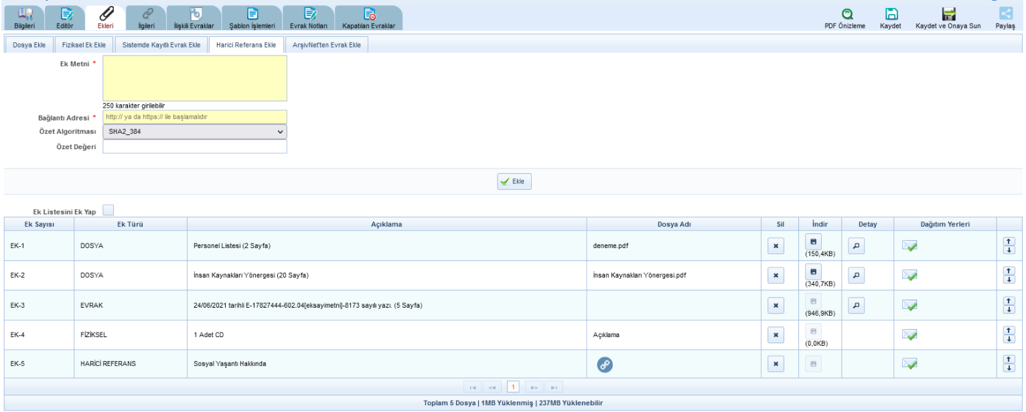This screenshot has width=1026, height=412.
Task: Open detail view for EK-3 evrak
Action: 856,305
